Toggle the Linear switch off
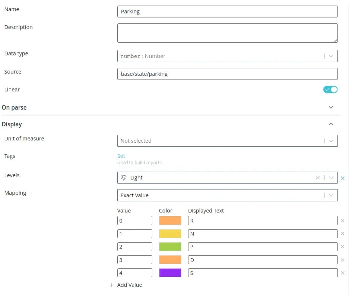349x295 pixels. (x=330, y=90)
